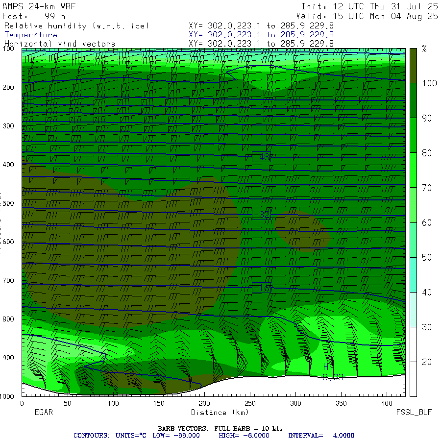441x441 pixels.
Task: Select the Fcst 99 h forecast label
Action: [34, 16]
